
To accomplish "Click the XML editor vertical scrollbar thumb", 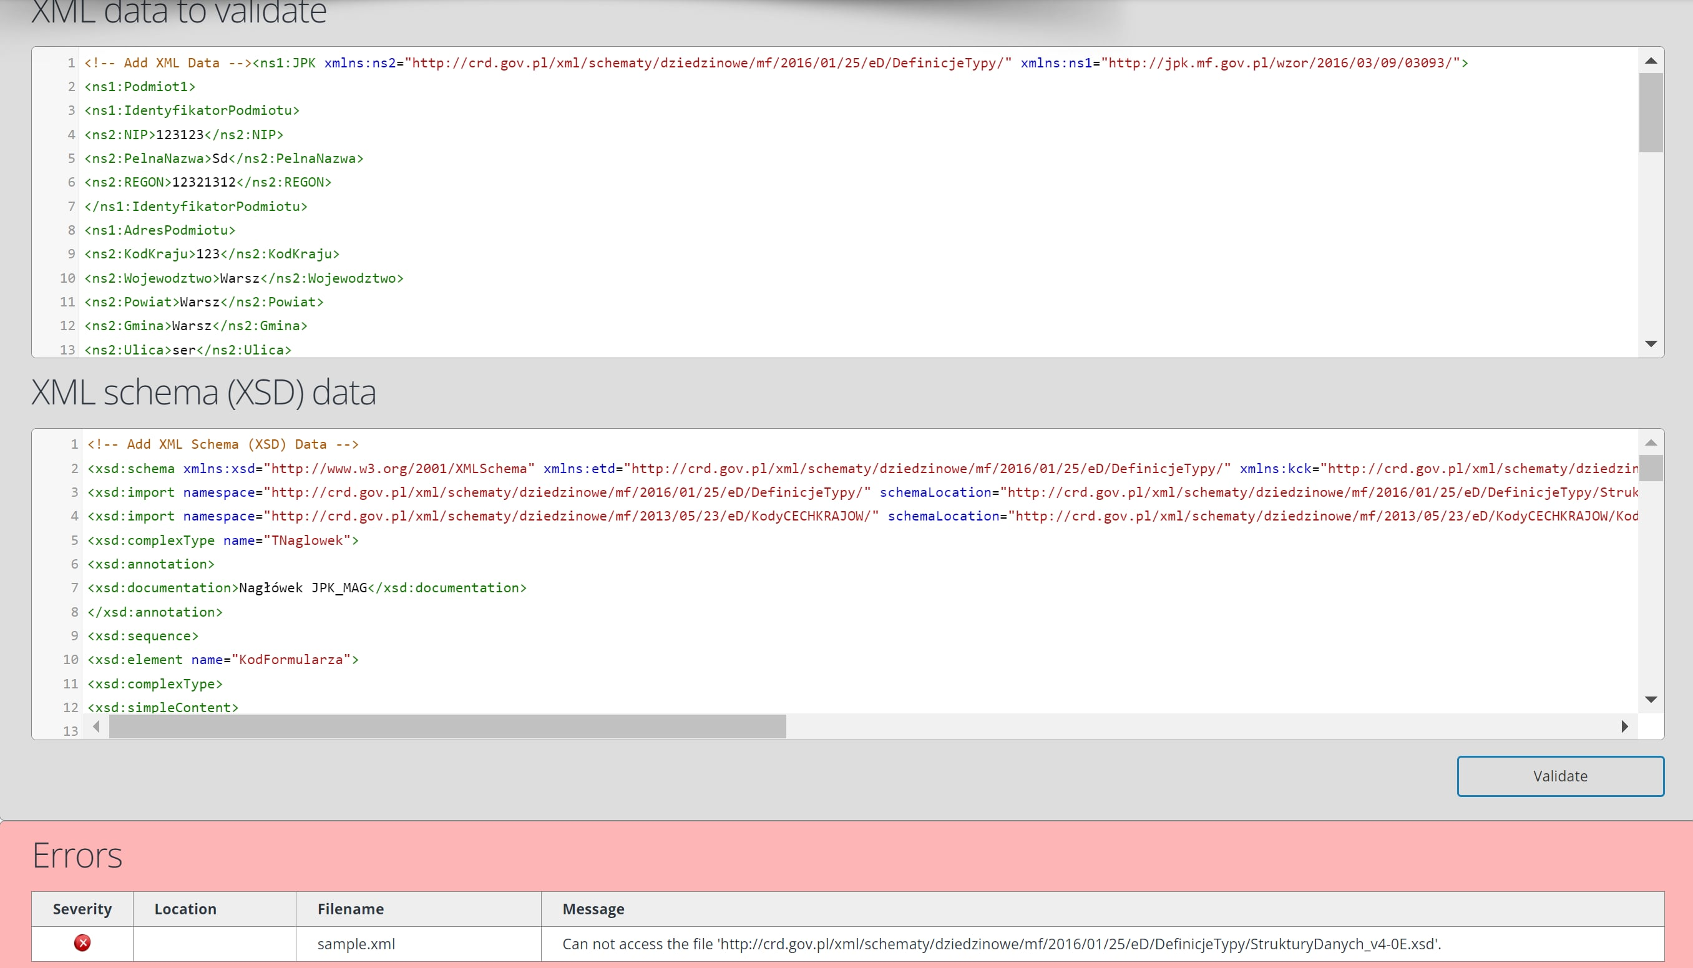I will pyautogui.click(x=1651, y=113).
